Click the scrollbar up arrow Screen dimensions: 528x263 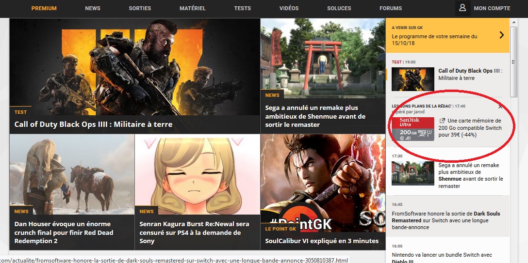tap(513, 23)
